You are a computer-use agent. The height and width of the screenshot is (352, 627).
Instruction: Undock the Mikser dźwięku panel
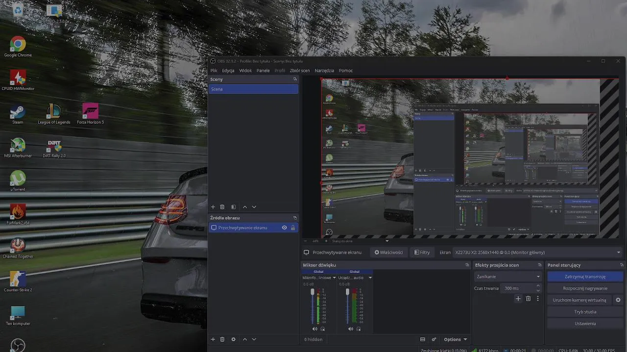467,265
